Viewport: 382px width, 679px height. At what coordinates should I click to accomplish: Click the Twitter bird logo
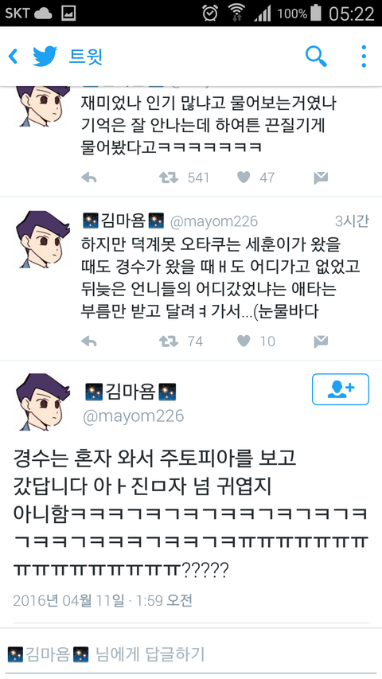tap(45, 57)
